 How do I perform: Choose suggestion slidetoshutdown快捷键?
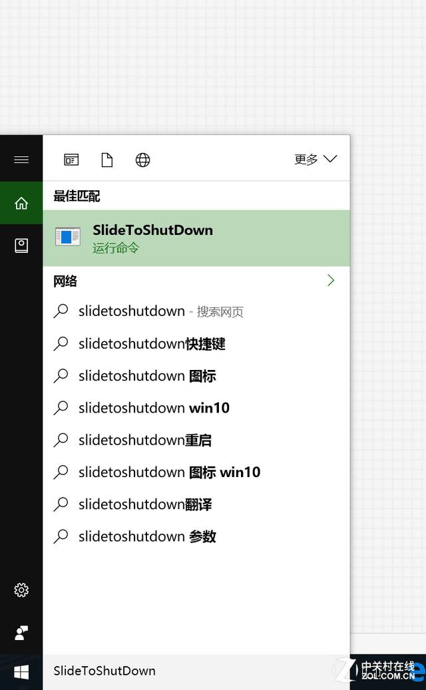coord(196,344)
